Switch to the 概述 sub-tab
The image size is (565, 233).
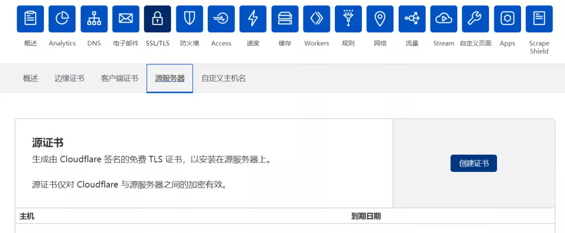tap(31, 78)
